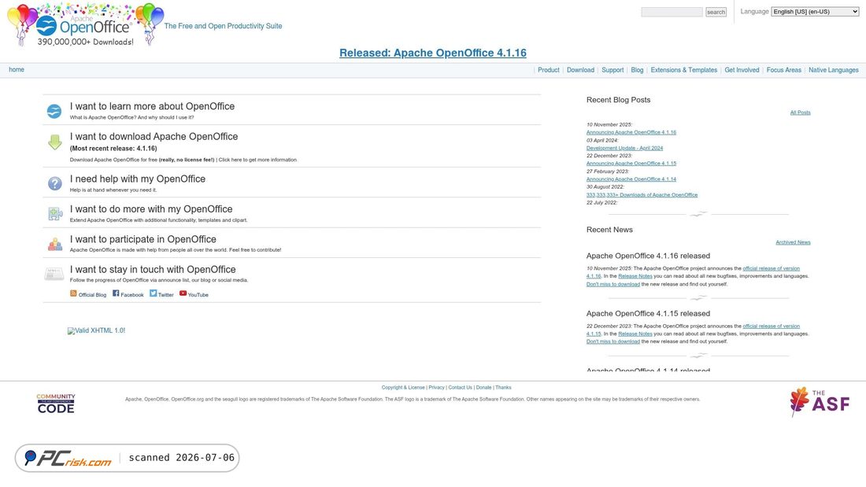866x487 pixels.
Task: Open the Support menu
Action: (x=612, y=70)
